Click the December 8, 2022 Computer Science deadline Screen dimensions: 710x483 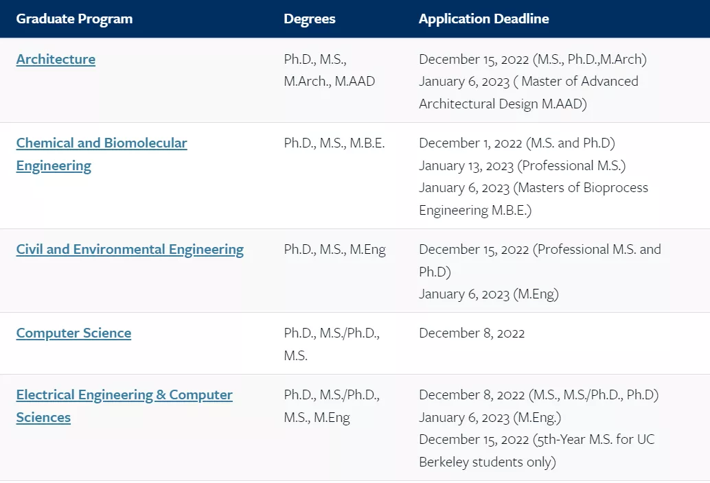pos(472,333)
